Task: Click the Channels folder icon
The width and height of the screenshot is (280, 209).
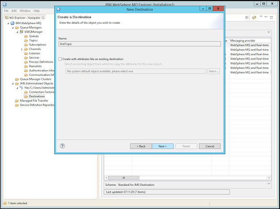Action: click(x=26, y=49)
